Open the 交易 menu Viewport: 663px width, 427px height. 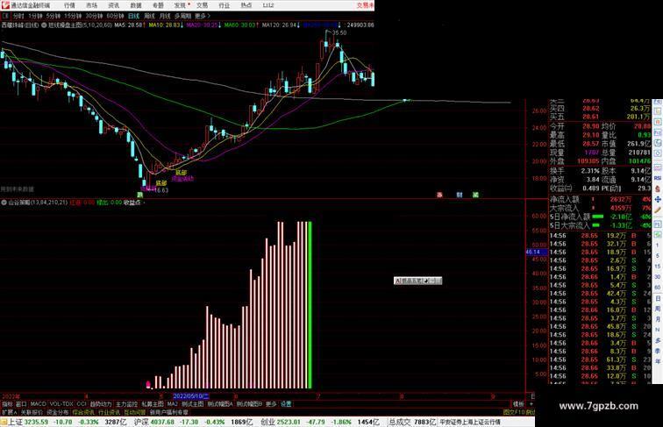(202, 5)
